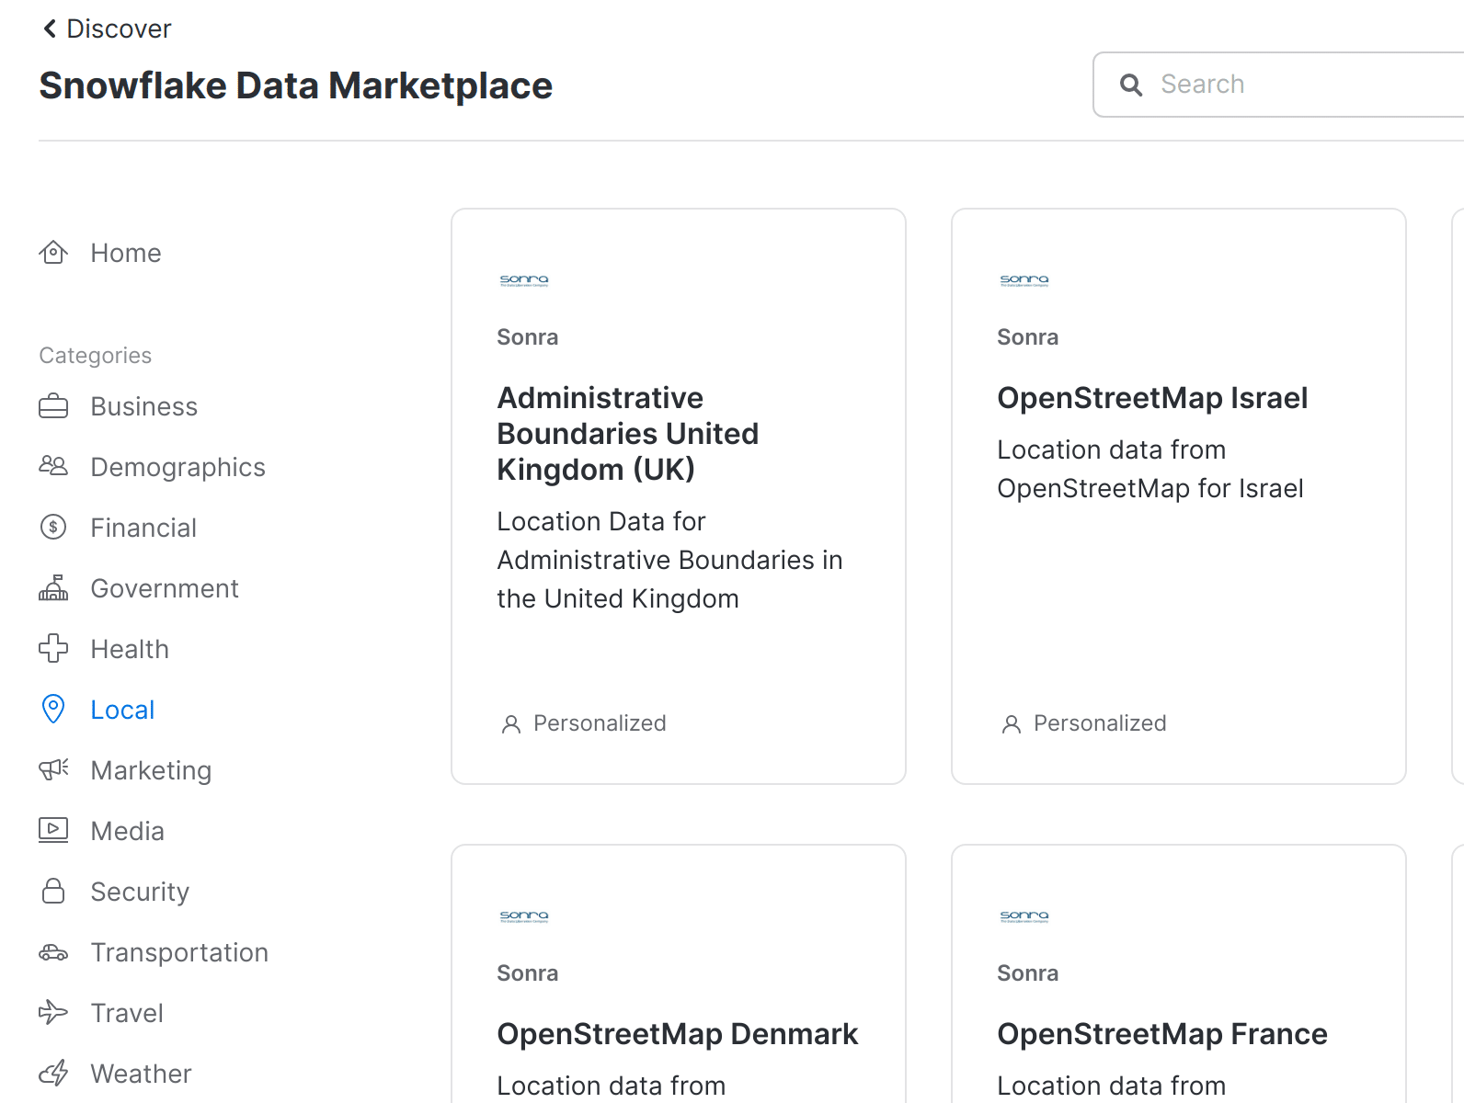Click the Media play screen icon
The height and width of the screenshot is (1103, 1464).
click(53, 830)
